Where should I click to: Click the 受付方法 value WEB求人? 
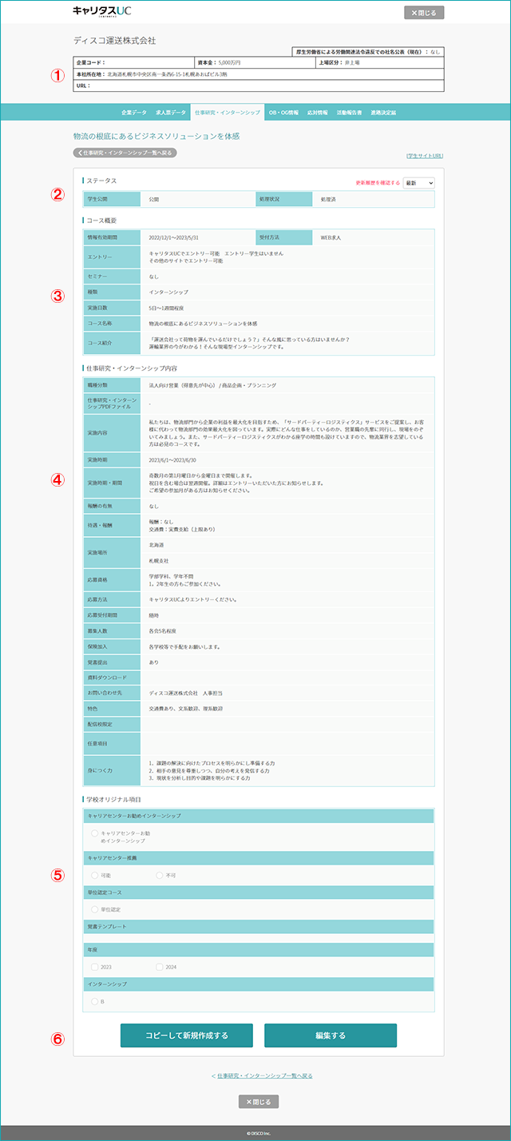[331, 237]
